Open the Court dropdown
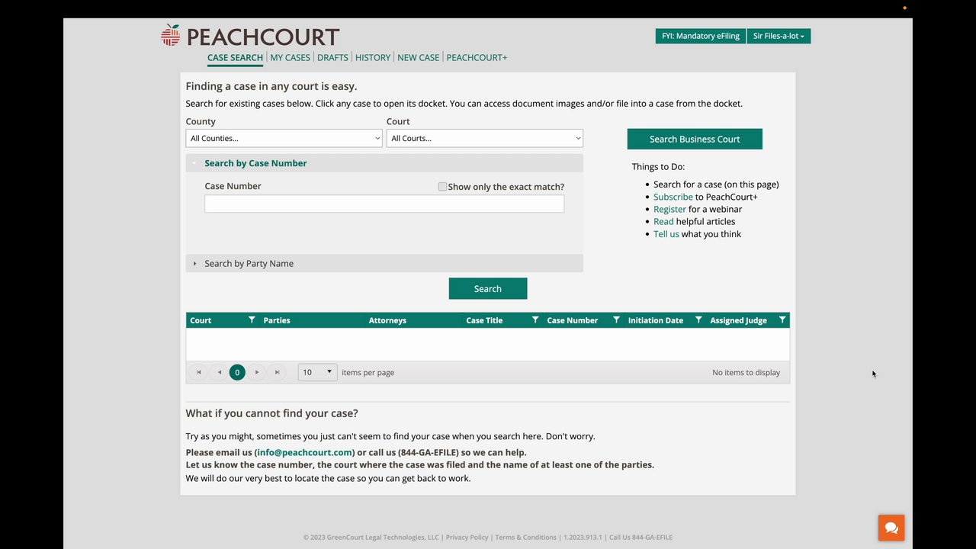 click(485, 138)
